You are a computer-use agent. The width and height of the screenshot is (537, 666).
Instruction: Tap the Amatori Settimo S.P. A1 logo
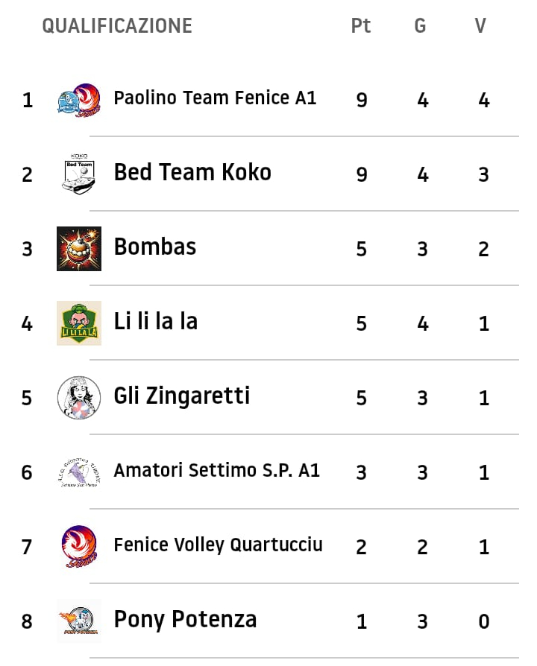pyautogui.click(x=79, y=472)
